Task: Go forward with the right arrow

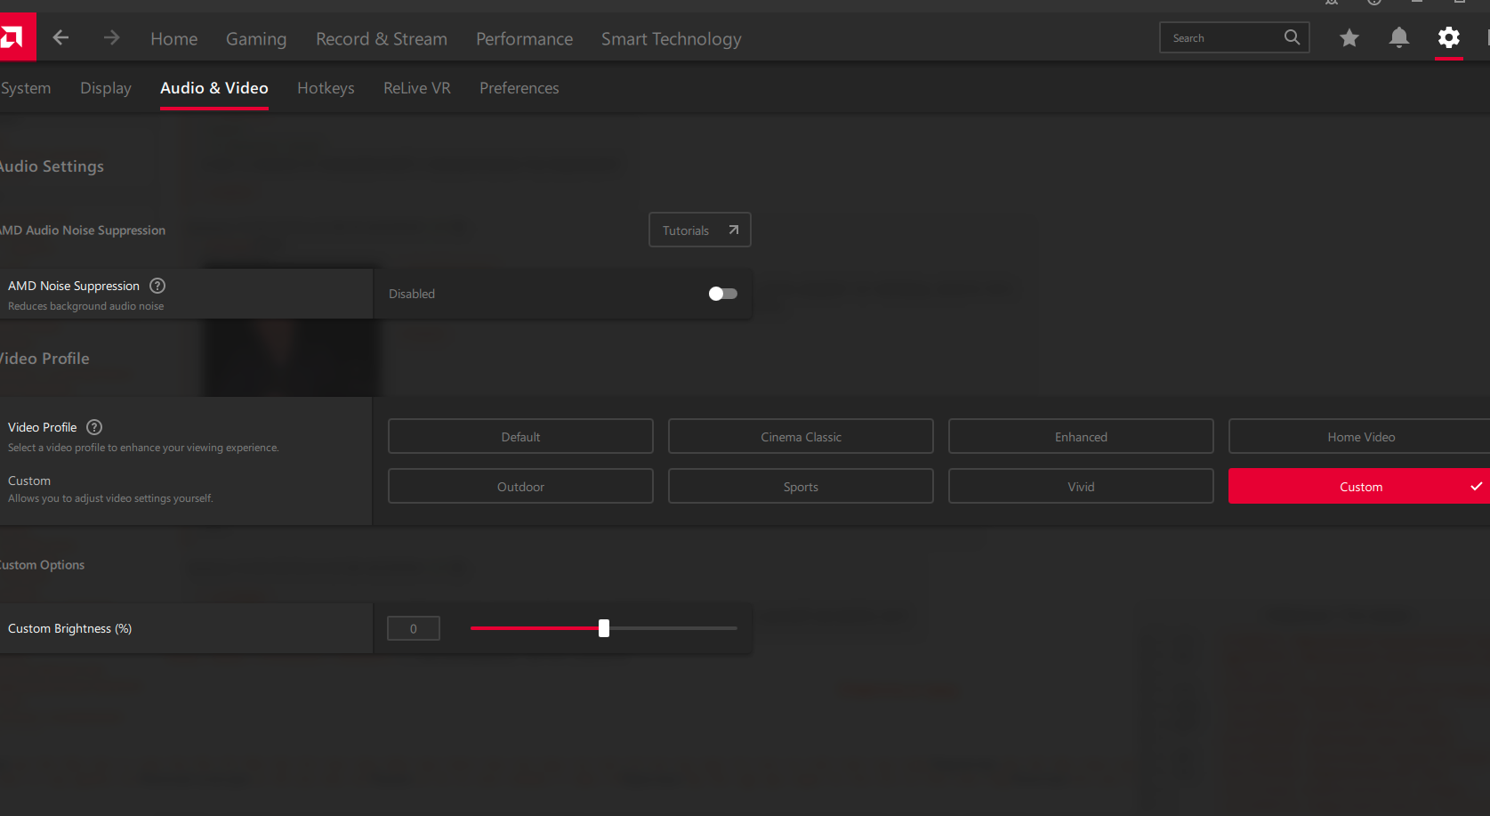Action: pyautogui.click(x=111, y=37)
